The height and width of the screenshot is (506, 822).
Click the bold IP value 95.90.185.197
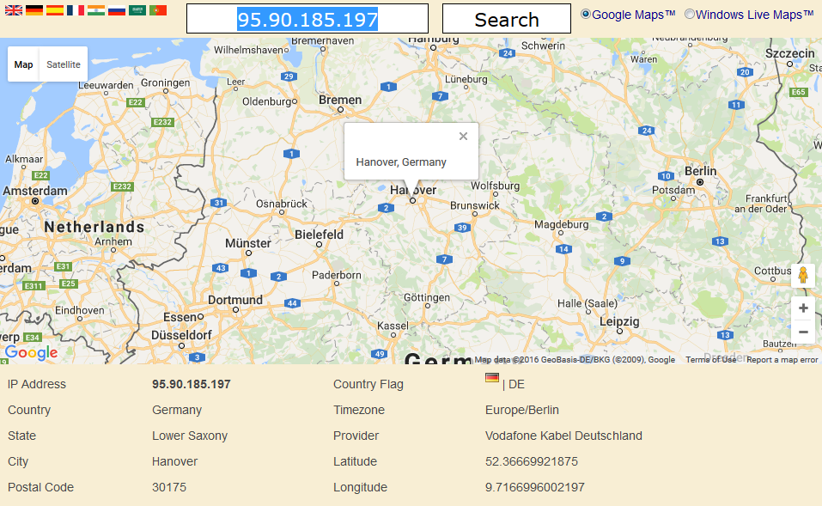pos(192,384)
